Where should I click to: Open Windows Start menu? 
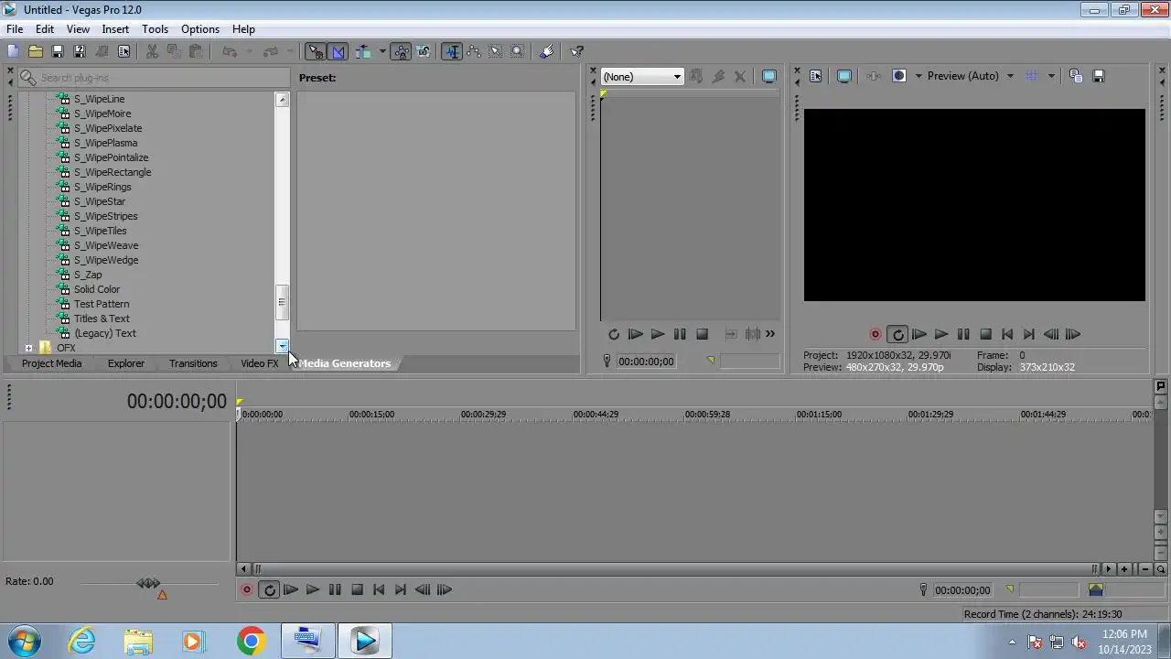click(24, 641)
